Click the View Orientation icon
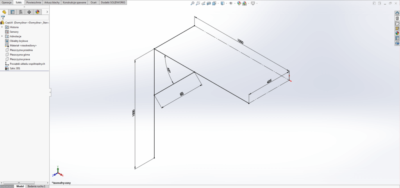The height and width of the screenshot is (188, 400). (x=214, y=3)
